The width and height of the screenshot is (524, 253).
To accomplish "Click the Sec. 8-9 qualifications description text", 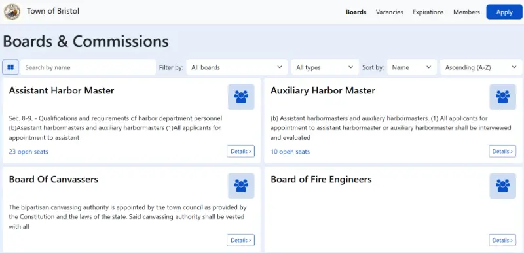I will point(116,128).
